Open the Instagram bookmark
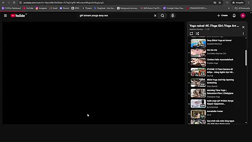This screenshot has height=142, width=252. pos(41,8)
